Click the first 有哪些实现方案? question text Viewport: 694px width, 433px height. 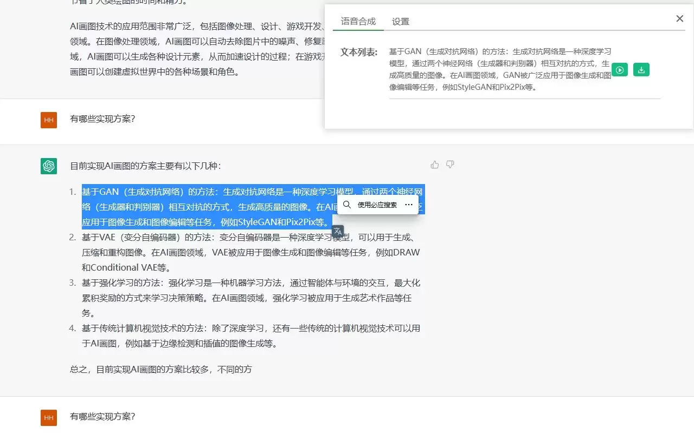(102, 119)
